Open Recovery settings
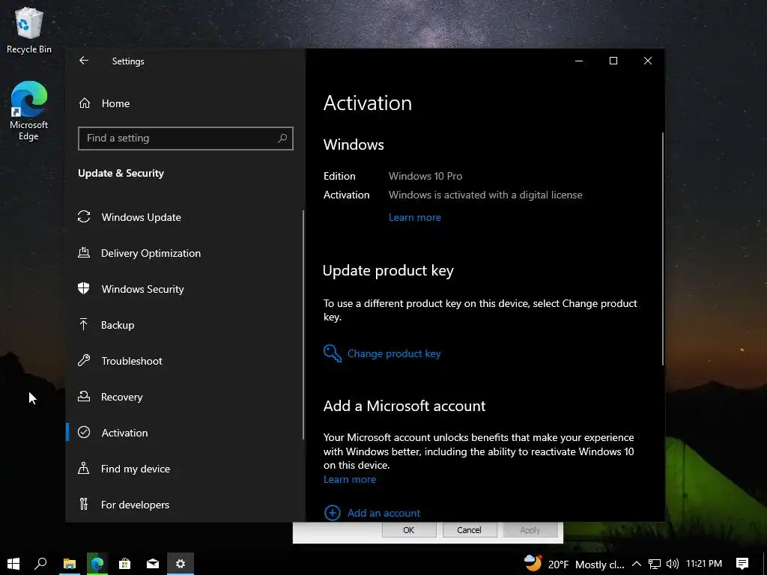The width and height of the screenshot is (767, 575). click(x=121, y=397)
